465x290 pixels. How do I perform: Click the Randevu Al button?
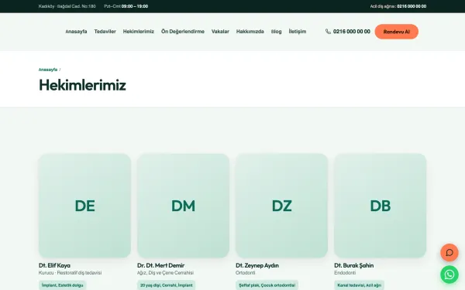click(397, 32)
